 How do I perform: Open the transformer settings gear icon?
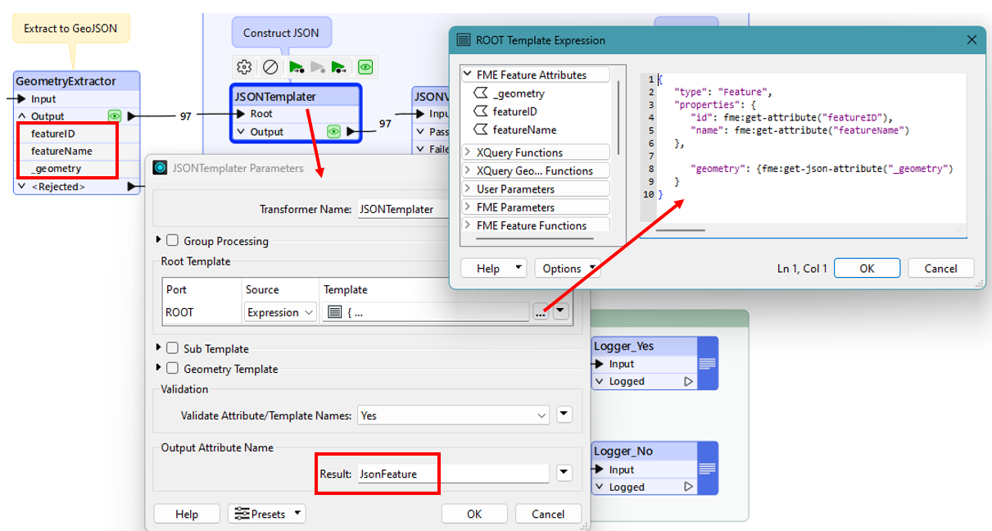243,67
